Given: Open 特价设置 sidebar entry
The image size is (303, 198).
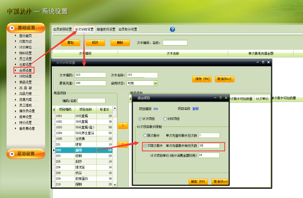Looking at the screenshot, I should 25,123.
